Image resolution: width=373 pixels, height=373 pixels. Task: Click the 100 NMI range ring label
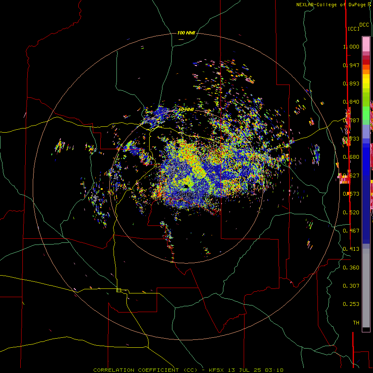(x=186, y=33)
